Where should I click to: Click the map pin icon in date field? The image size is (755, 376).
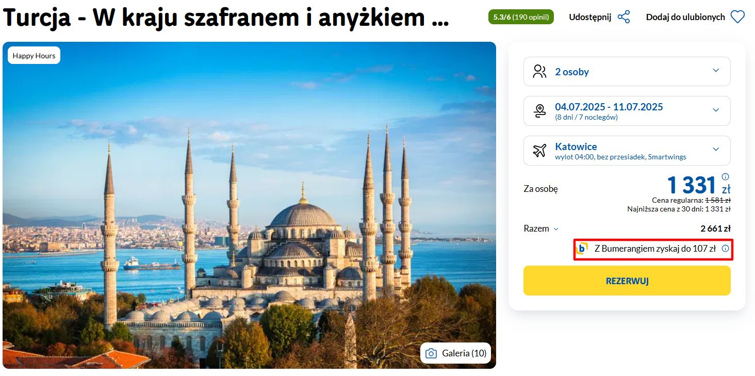pyautogui.click(x=540, y=111)
